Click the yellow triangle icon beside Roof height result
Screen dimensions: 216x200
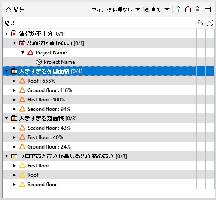point(22,175)
